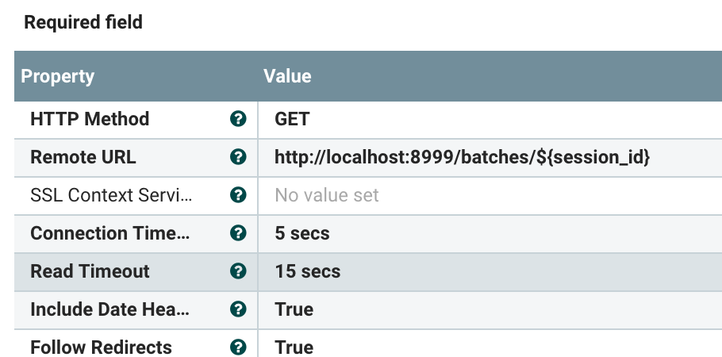Screen dimensions: 722x357
Task: Click help icon beside Remote URL
Action: (237, 157)
